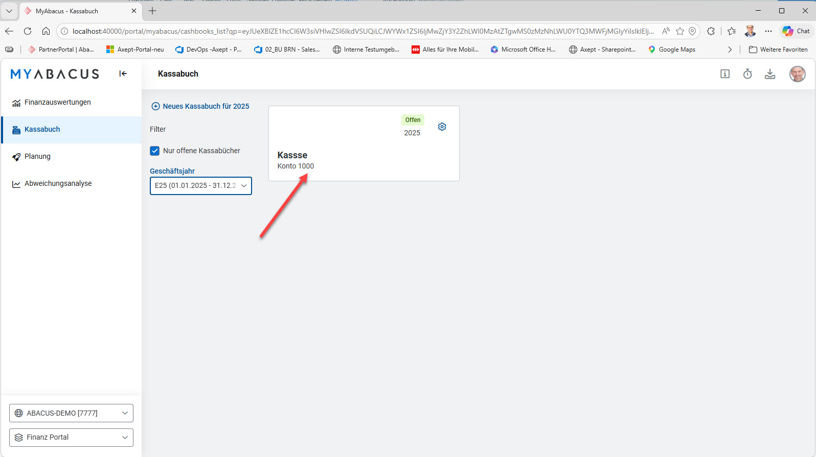The image size is (816, 457).
Task: Open PartnerPortal bookmark
Action: [61, 50]
